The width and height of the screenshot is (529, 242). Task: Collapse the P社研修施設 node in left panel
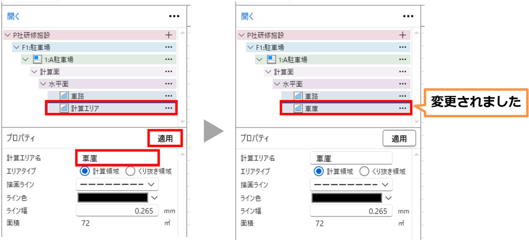[x=7, y=35]
